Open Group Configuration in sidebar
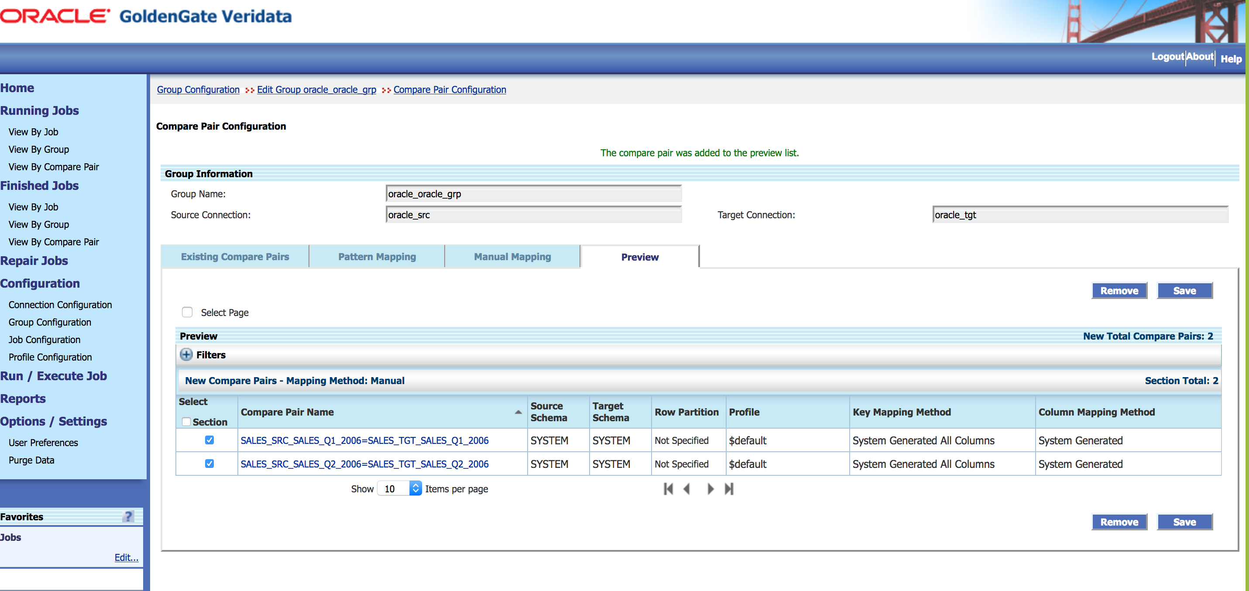 [x=49, y=323]
